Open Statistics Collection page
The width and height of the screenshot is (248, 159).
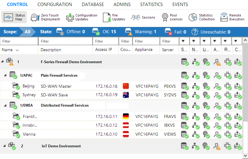201,17
